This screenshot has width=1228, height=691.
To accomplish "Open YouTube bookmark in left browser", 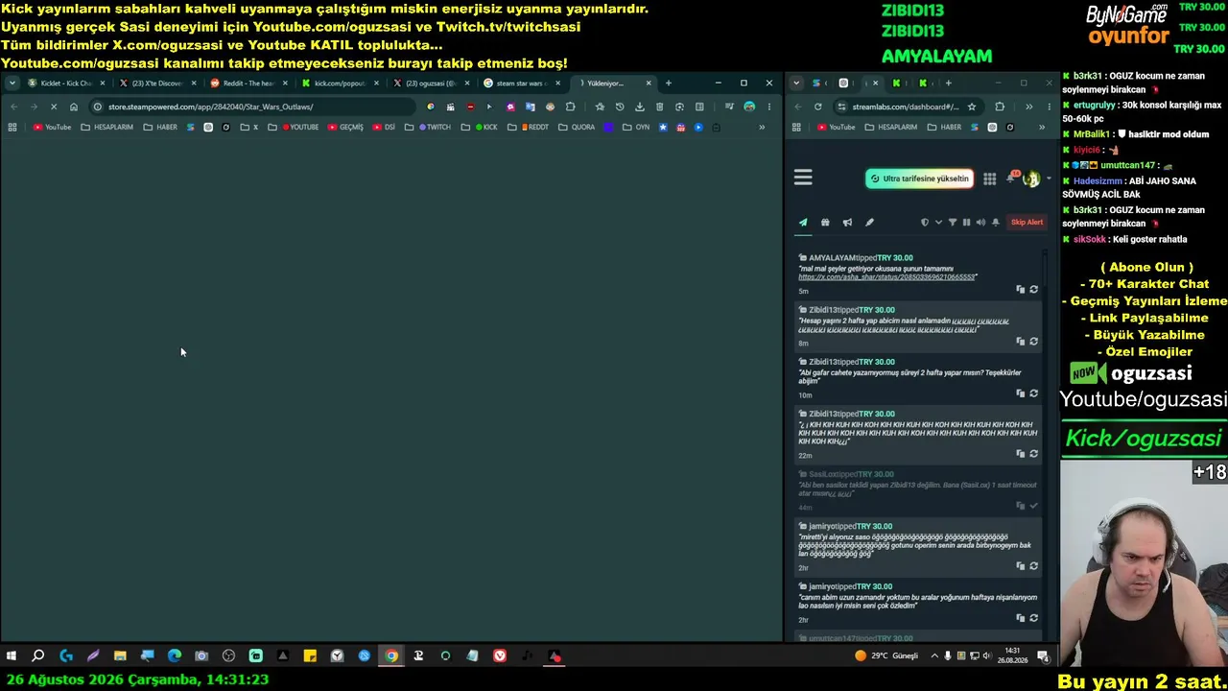I will (x=52, y=127).
